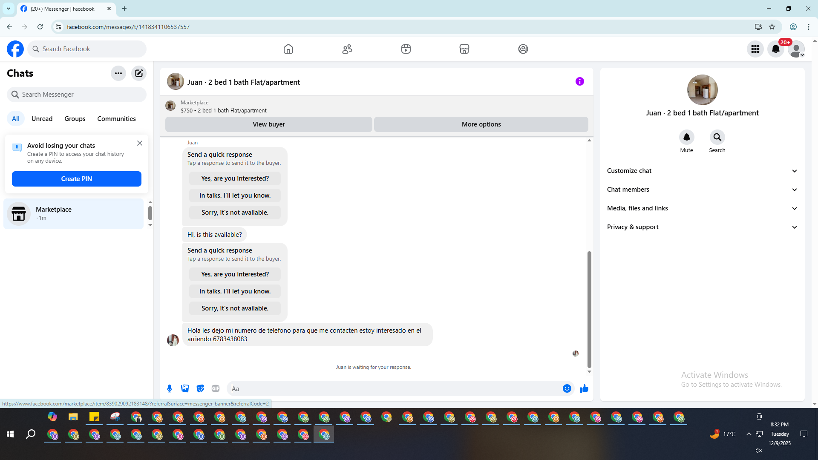Open Facebook Marketplace from top navigation
Viewport: 818px width, 460px height.
pyautogui.click(x=464, y=49)
